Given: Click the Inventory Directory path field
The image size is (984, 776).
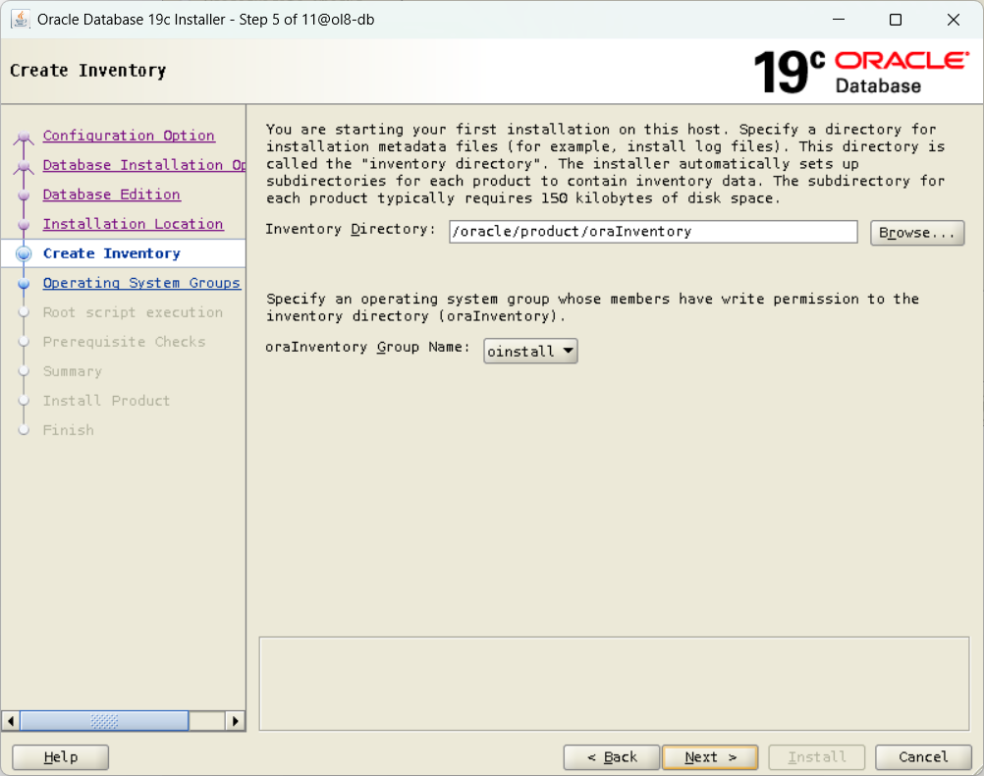Looking at the screenshot, I should pyautogui.click(x=653, y=232).
